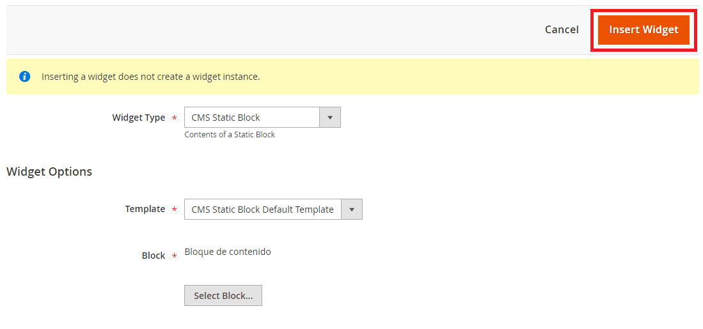The height and width of the screenshot is (329, 703).
Task: Click the Contents of a Static Block note
Action: [x=230, y=135]
